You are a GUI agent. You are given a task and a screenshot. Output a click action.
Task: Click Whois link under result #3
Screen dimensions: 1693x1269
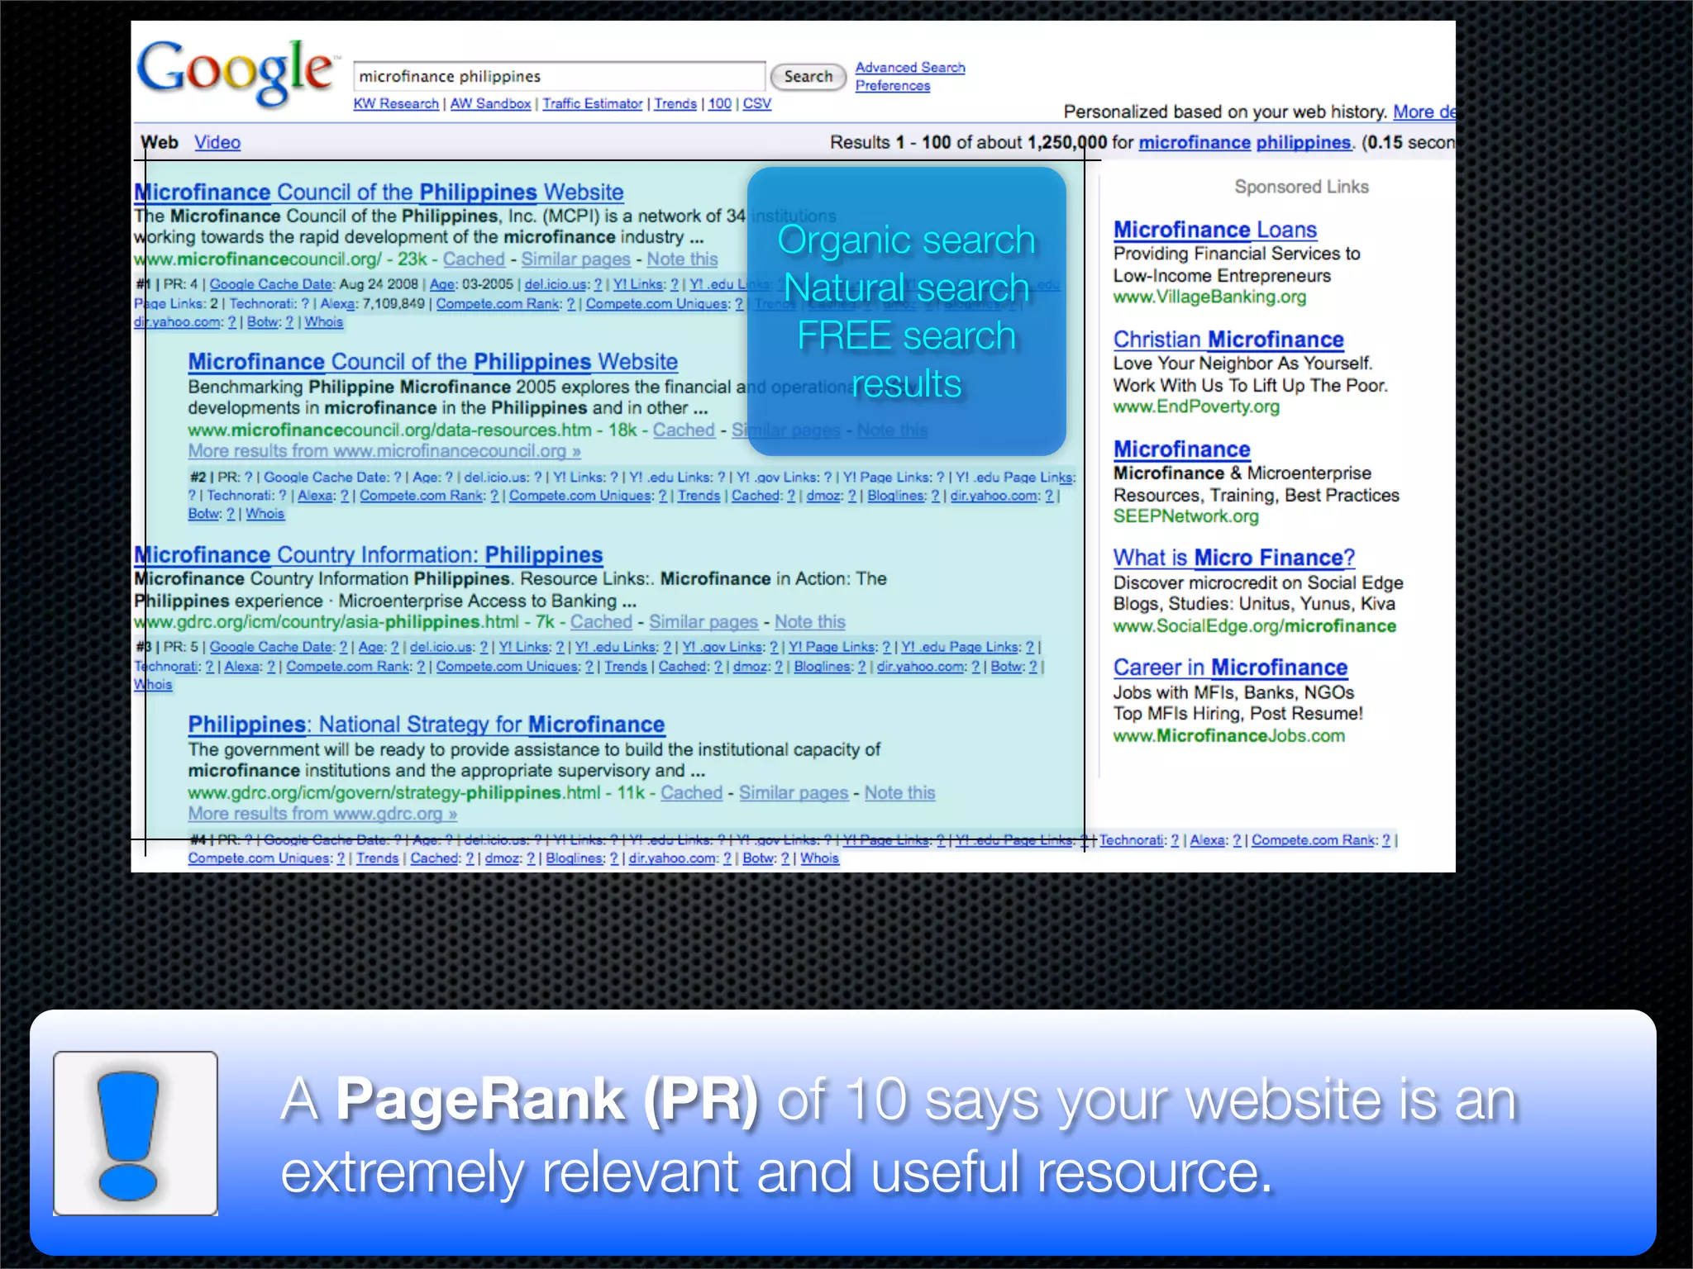click(153, 684)
